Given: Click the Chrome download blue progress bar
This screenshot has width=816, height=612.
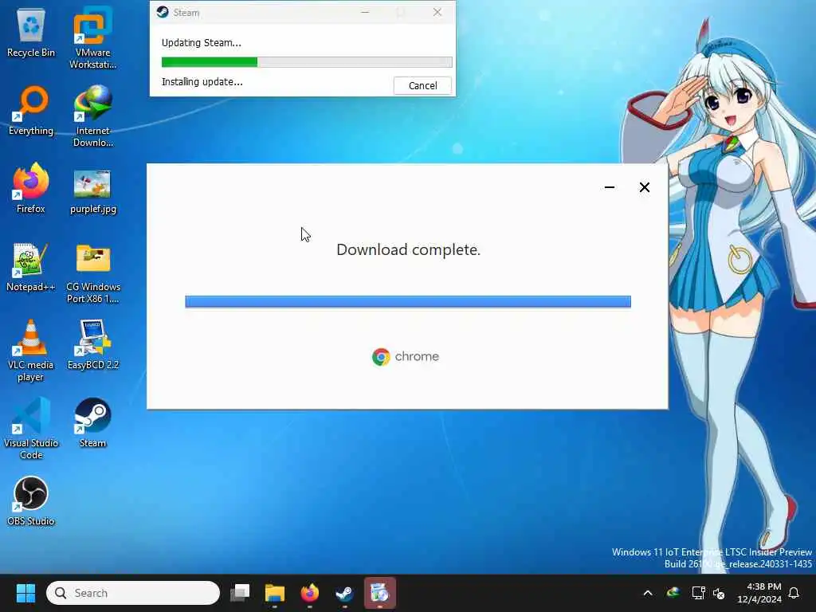Looking at the screenshot, I should [x=408, y=301].
